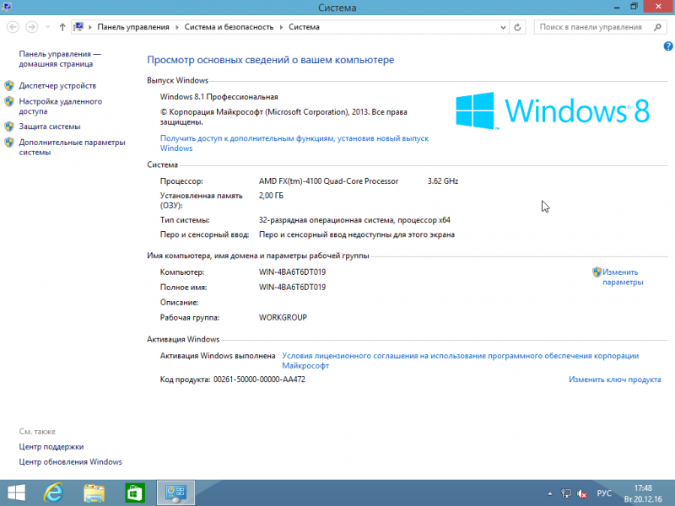The width and height of the screenshot is (675, 506).
Task: Expand chevron before 'Панель управления' breadcrumb
Action: click(x=90, y=27)
